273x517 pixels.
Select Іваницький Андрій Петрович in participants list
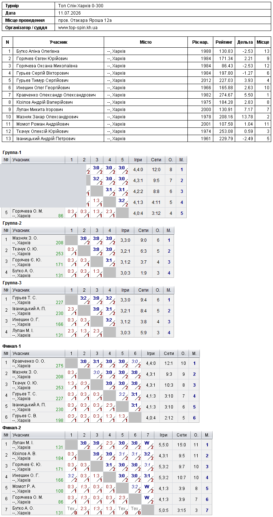pyautogui.click(x=46, y=139)
